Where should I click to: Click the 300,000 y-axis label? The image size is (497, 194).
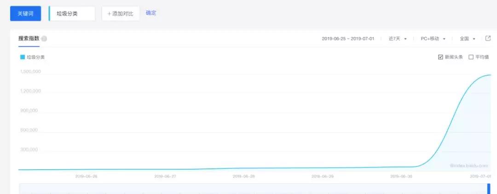(29, 149)
